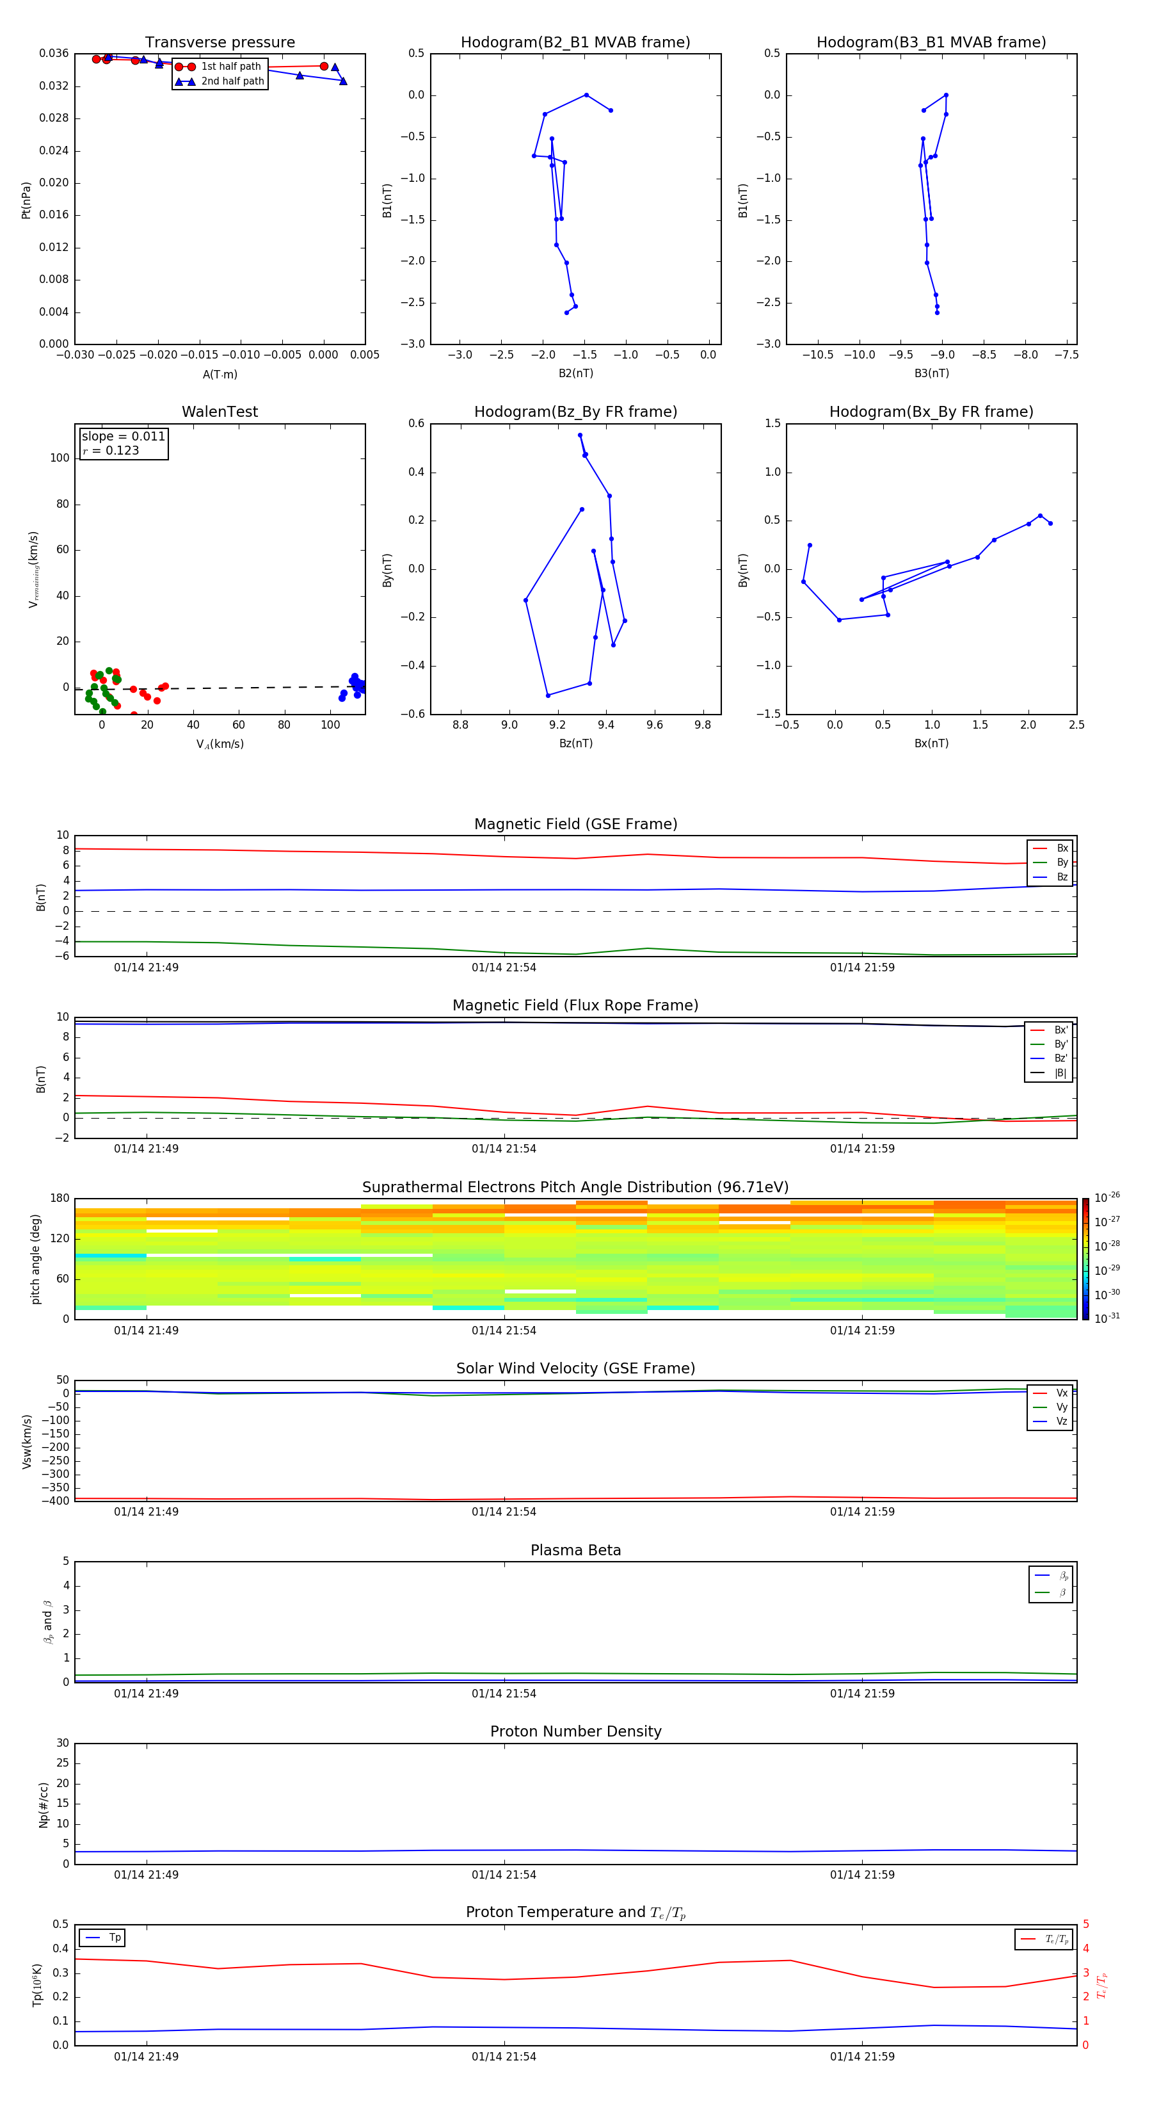This screenshot has height=2113, width=1152.
Task: Click the '01/14 21:49' tick on velocity panel
Action: pos(146,1512)
